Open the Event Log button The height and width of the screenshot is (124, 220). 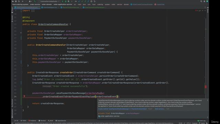(201, 121)
